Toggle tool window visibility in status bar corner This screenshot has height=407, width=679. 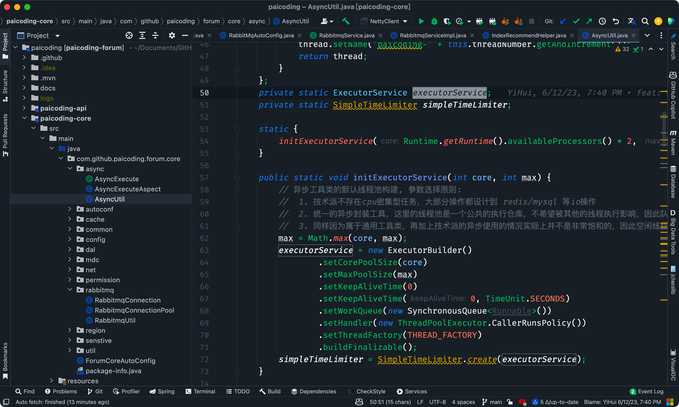6,402
